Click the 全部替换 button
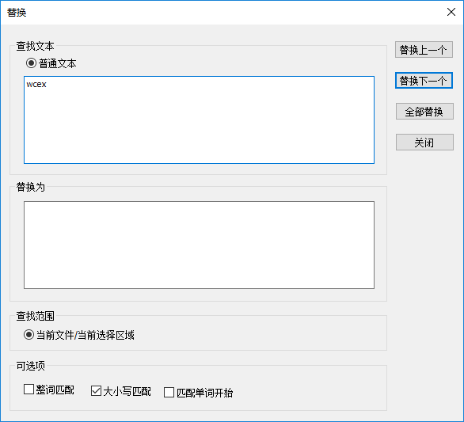 point(424,112)
